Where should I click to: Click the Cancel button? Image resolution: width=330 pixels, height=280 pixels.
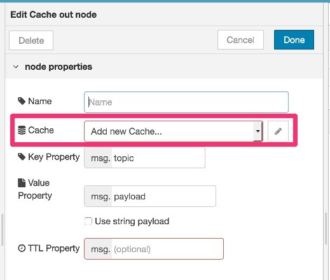pyautogui.click(x=240, y=40)
